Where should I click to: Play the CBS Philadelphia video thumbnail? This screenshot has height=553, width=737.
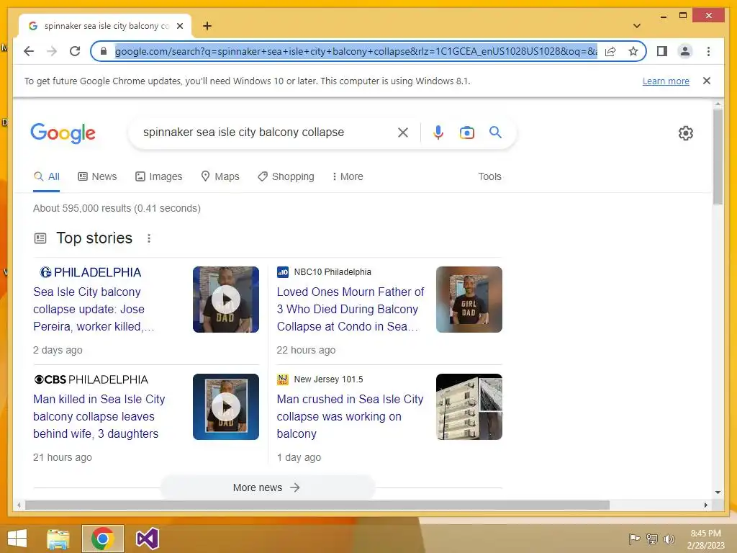point(225,407)
